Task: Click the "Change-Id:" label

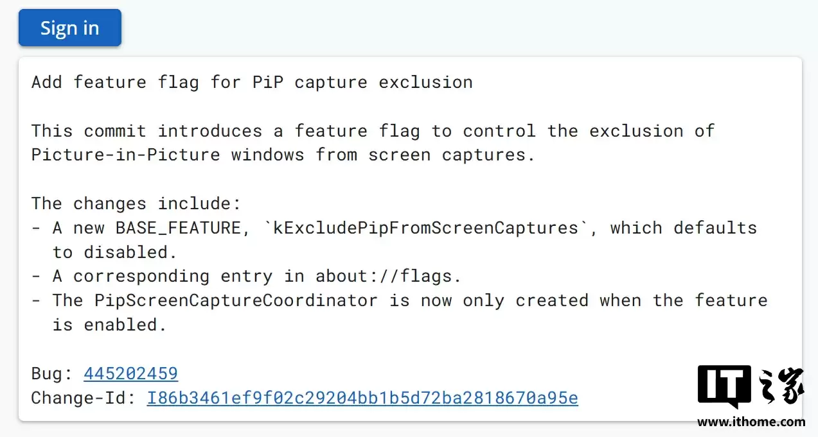Action: (x=84, y=398)
